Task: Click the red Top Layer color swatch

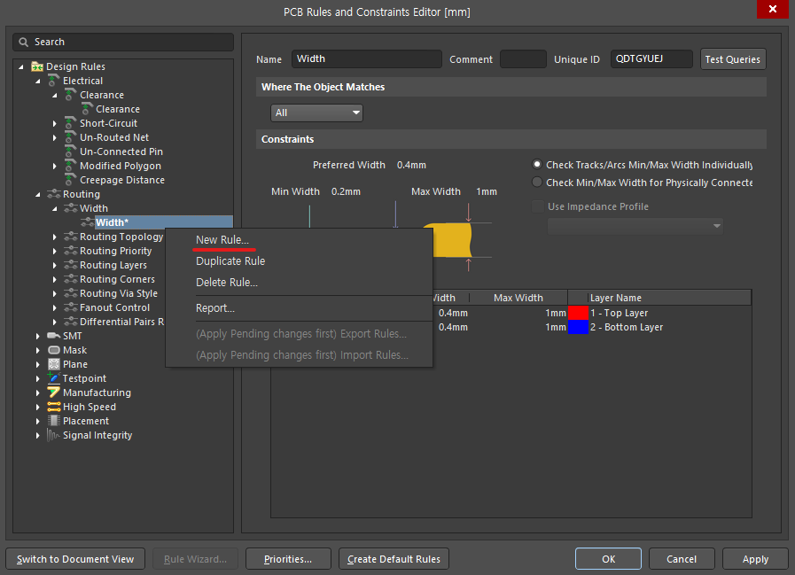Action: pyautogui.click(x=578, y=313)
